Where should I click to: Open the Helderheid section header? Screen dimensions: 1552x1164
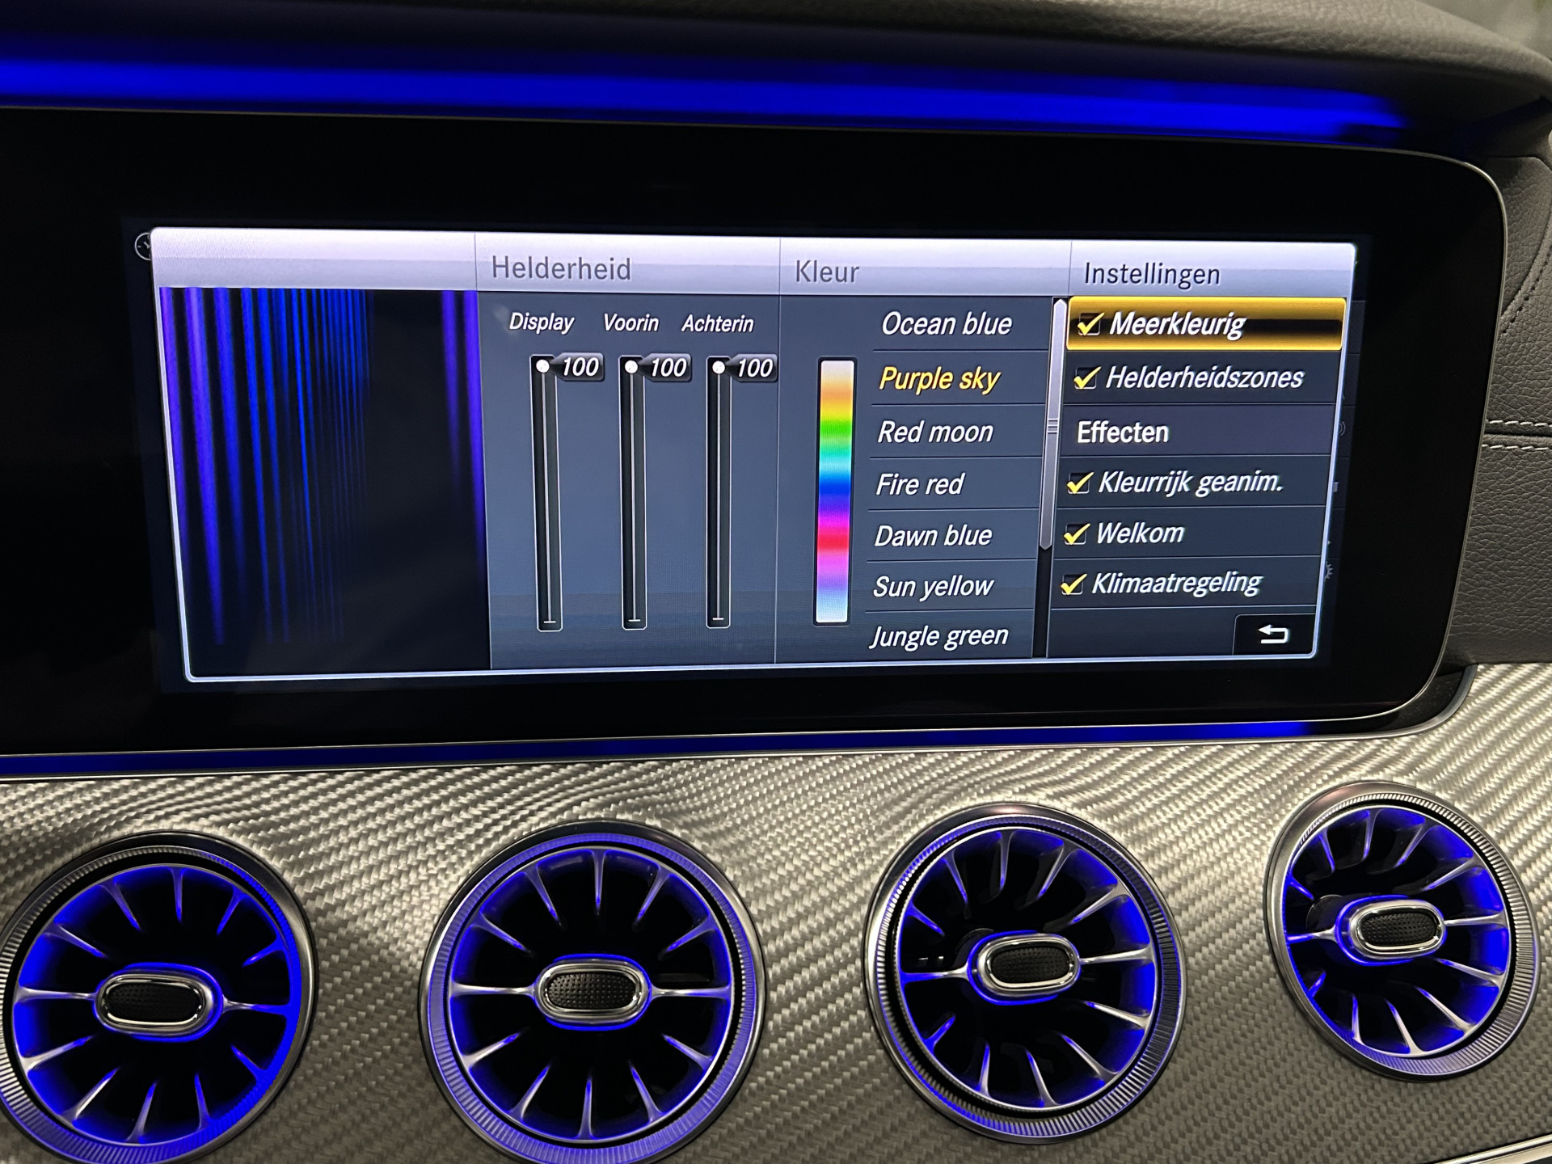click(x=561, y=268)
